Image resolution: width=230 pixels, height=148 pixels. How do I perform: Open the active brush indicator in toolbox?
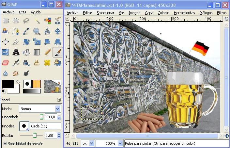point(27,84)
